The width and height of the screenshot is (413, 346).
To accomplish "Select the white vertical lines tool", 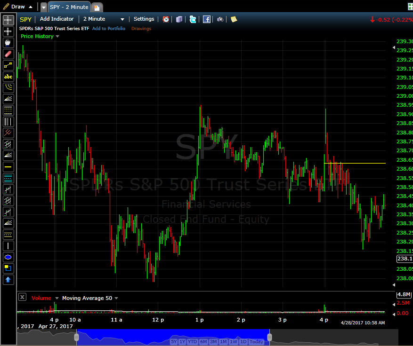I will click(8, 122).
